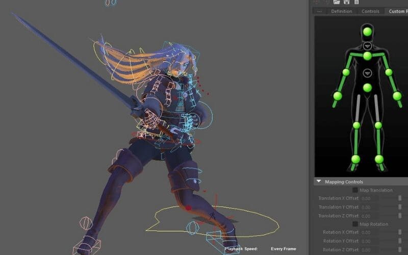The width and height of the screenshot is (408, 255).
Task: Open the dashed tab left of Definition
Action: click(x=319, y=11)
